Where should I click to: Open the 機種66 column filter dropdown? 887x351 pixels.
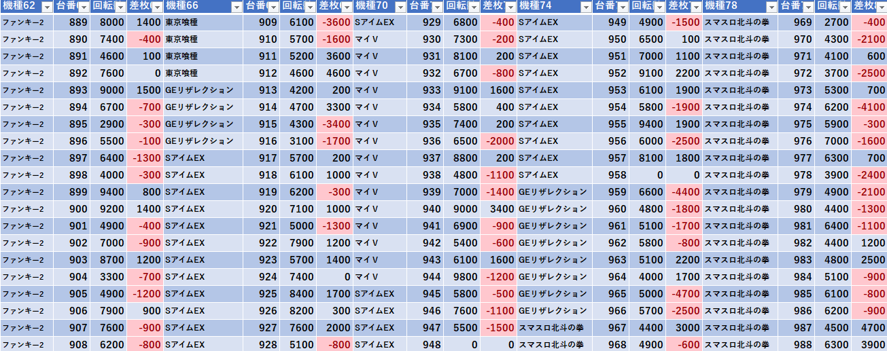click(237, 7)
